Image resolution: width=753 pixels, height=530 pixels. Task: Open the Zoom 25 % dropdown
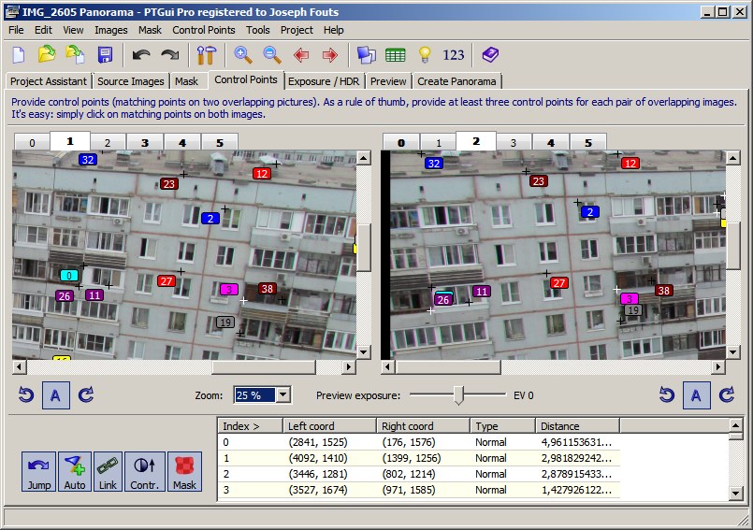pos(282,395)
